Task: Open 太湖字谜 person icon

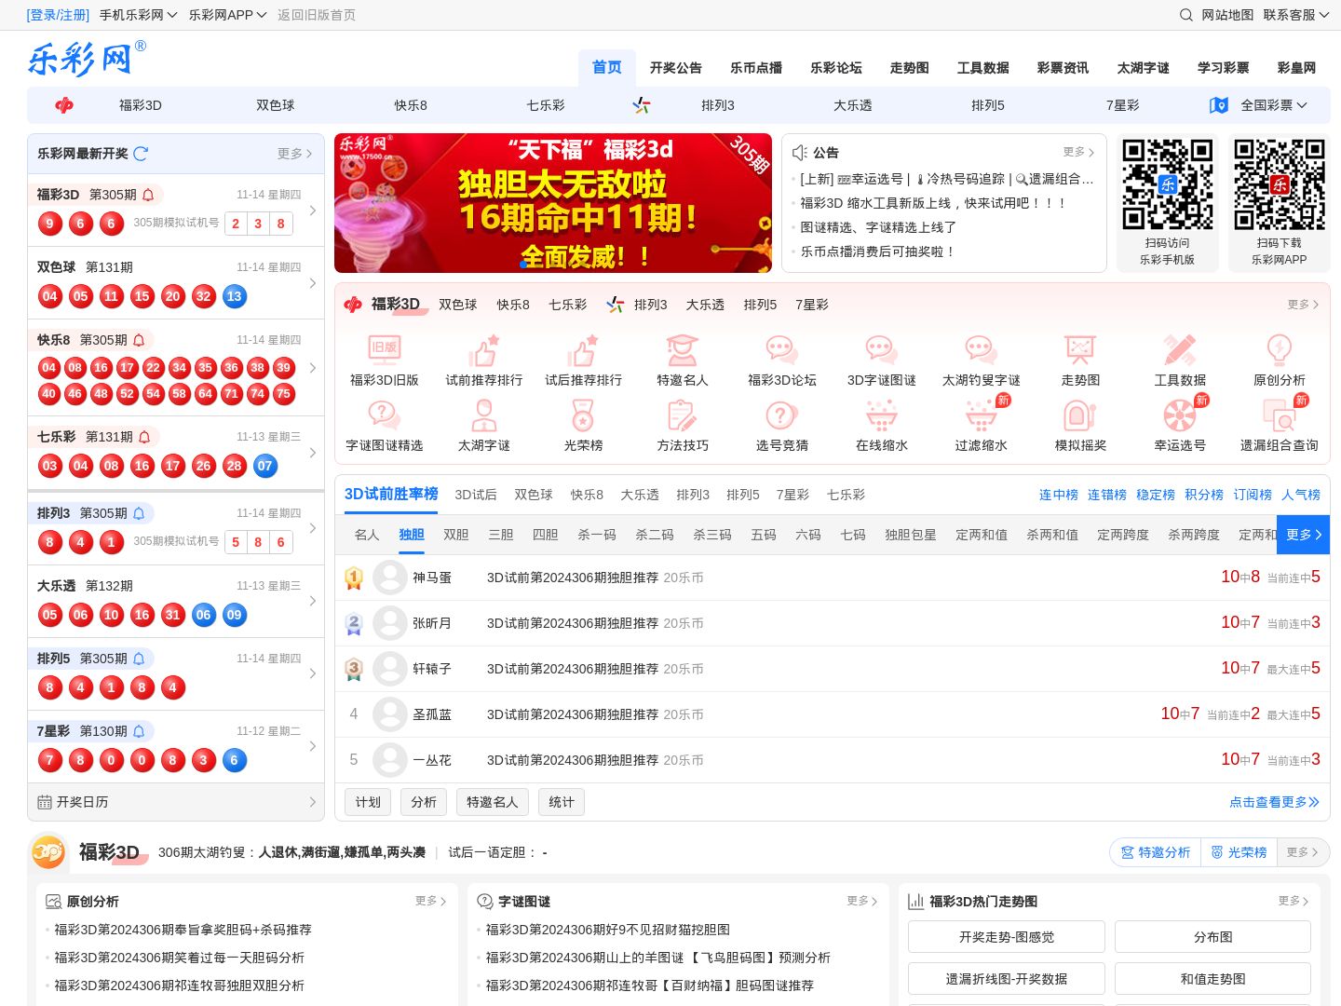Action: point(484,415)
